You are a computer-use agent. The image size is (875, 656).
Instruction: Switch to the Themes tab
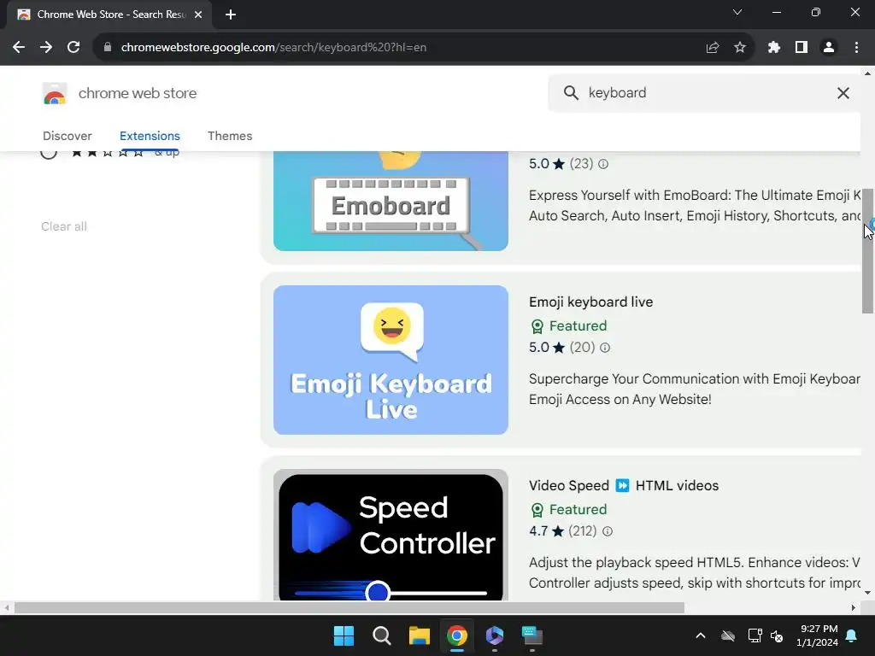230,136
